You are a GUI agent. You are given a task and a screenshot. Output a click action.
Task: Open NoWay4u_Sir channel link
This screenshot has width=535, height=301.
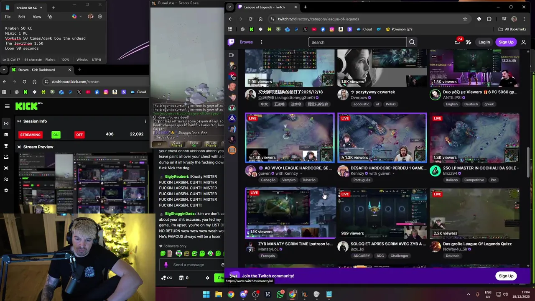[456, 249]
